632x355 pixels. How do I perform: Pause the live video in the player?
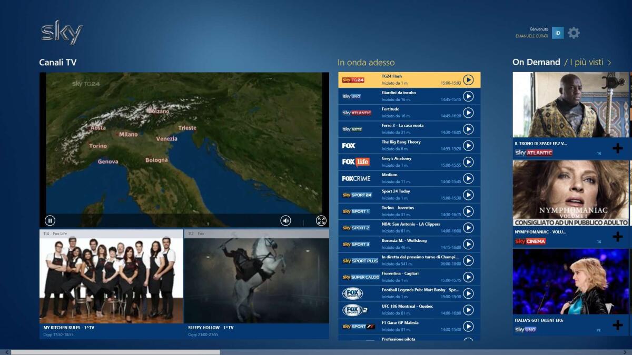(51, 220)
